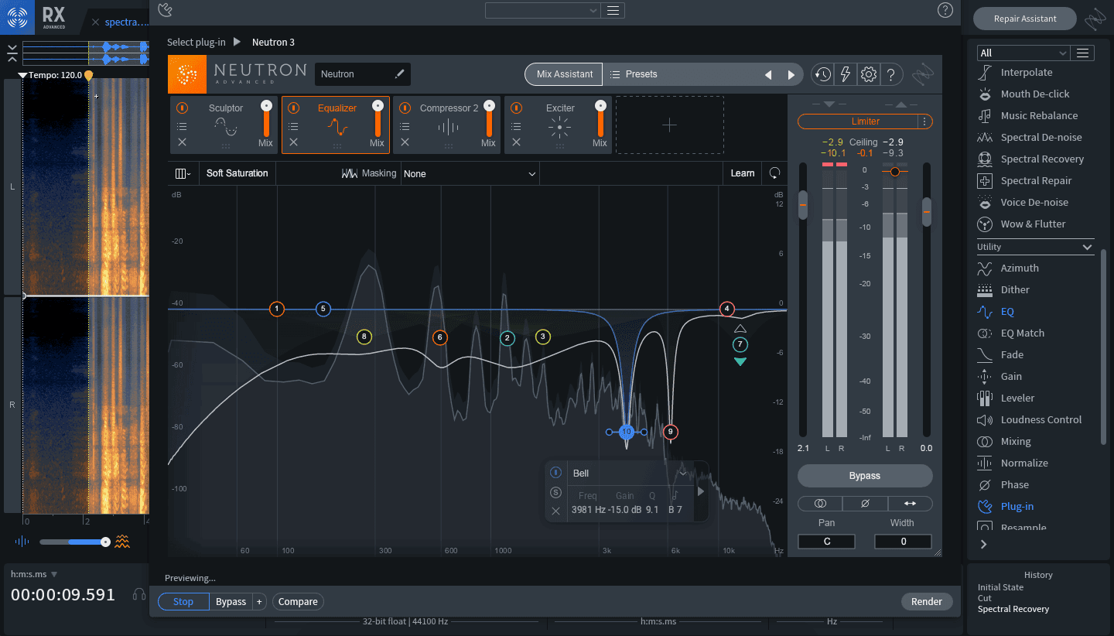
Task: Select EQ band node 9
Action: 671,432
